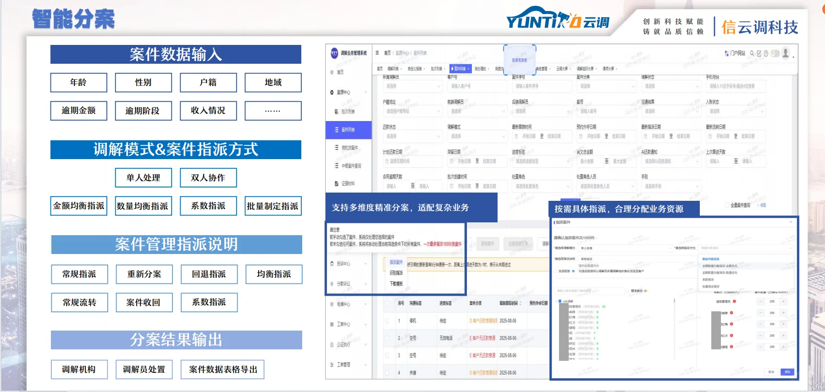This screenshot has height=392, width=825.
Task: Click the search magnifier icon in header
Action: (x=752, y=53)
